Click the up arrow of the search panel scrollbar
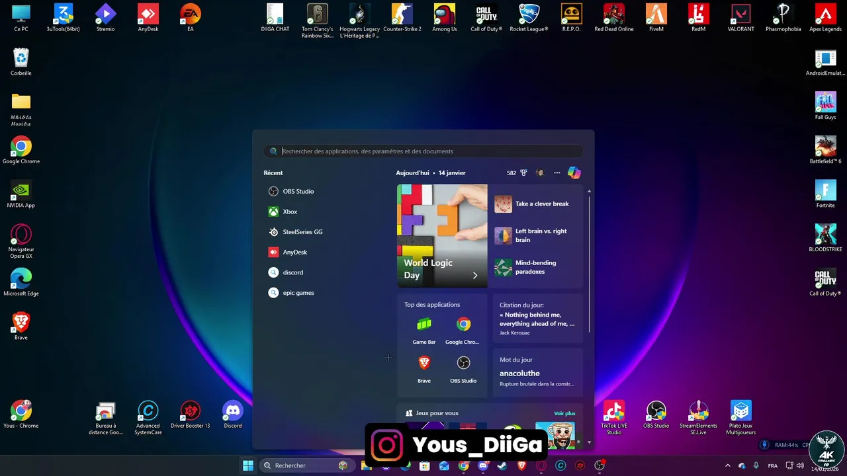Viewport: 847px width, 476px height. tap(589, 191)
